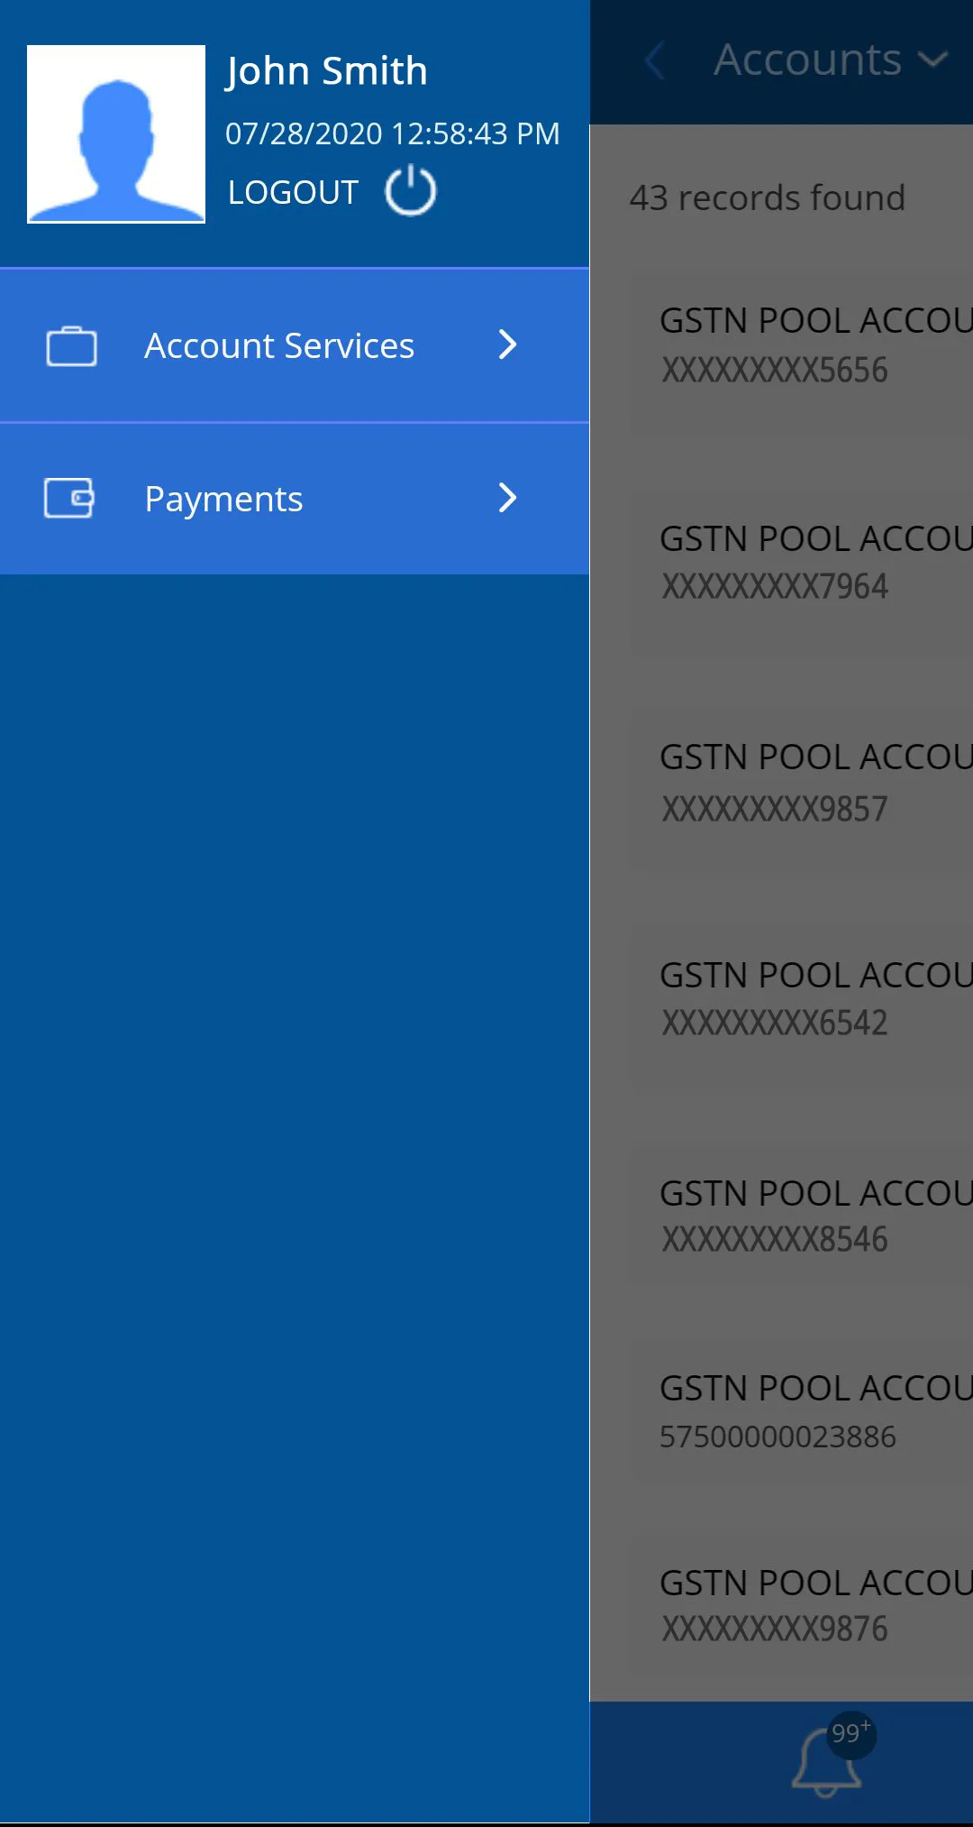The width and height of the screenshot is (973, 1827).
Task: Select account ending in 7964
Action: [802, 563]
